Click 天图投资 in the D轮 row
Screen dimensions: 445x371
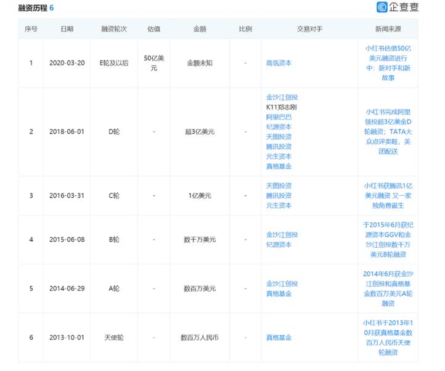click(x=279, y=137)
